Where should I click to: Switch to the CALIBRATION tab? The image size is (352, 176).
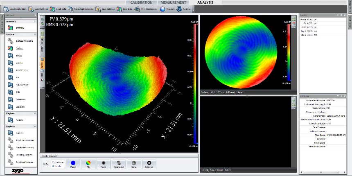coord(141,2)
